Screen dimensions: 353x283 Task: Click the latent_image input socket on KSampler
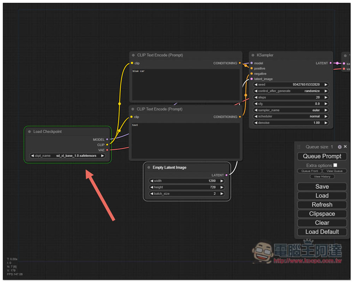tap(251, 79)
